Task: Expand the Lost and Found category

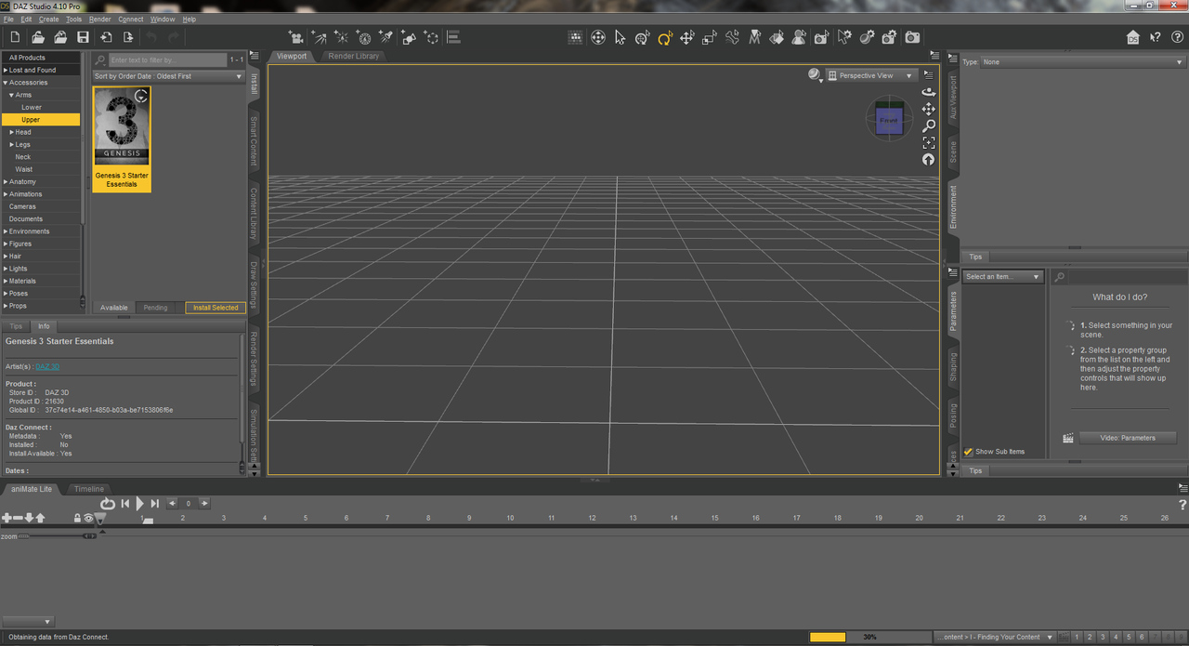Action: pyautogui.click(x=5, y=70)
